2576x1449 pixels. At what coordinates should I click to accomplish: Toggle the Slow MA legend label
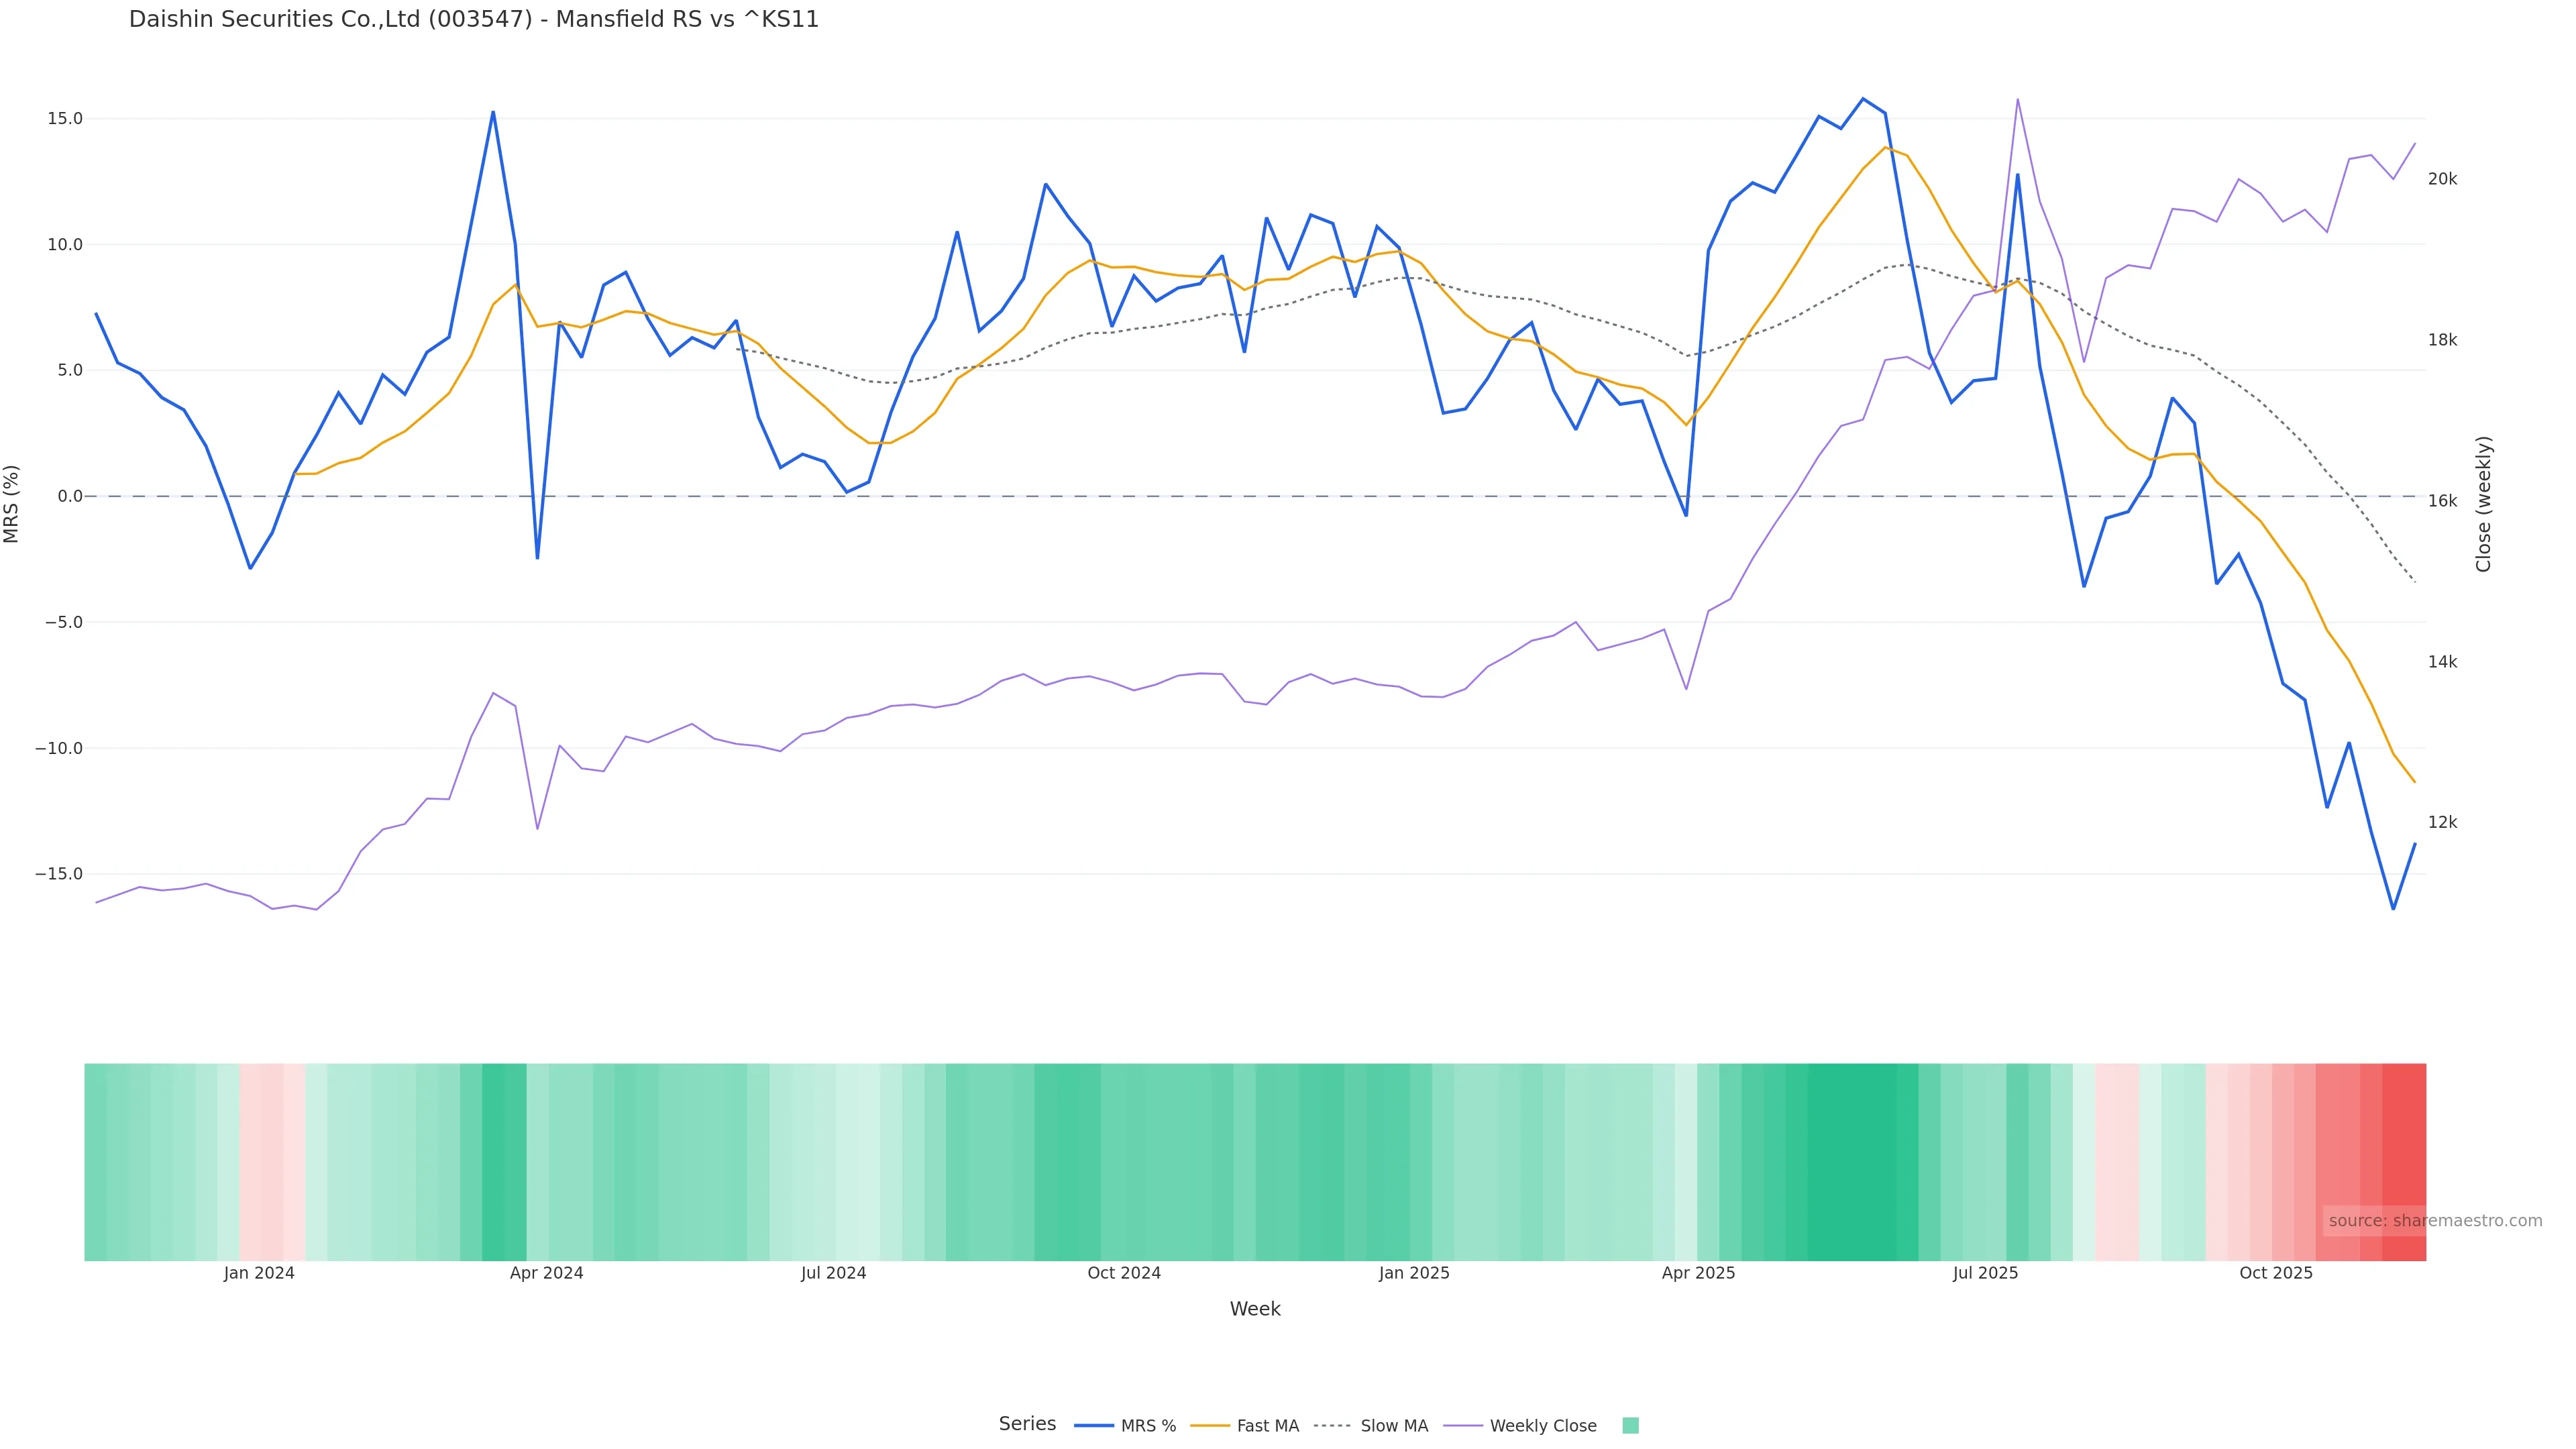[x=1393, y=1426]
